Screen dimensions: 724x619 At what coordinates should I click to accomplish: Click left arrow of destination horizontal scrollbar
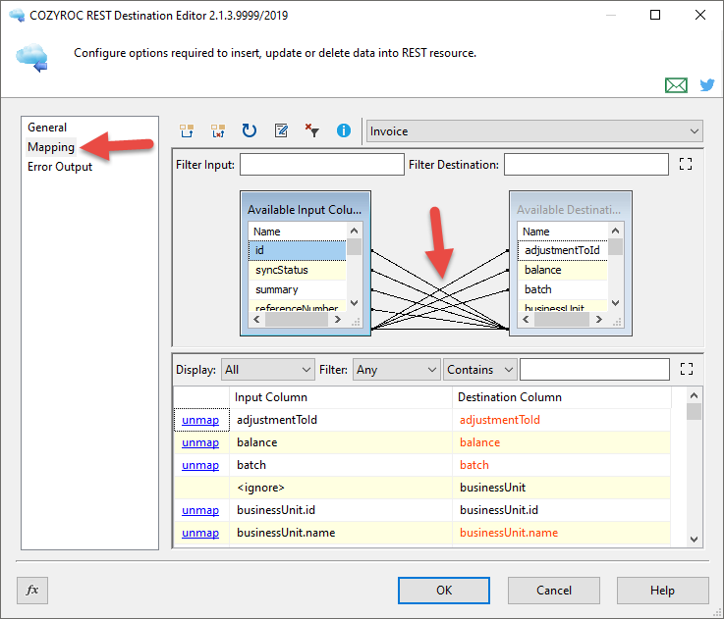click(x=526, y=319)
